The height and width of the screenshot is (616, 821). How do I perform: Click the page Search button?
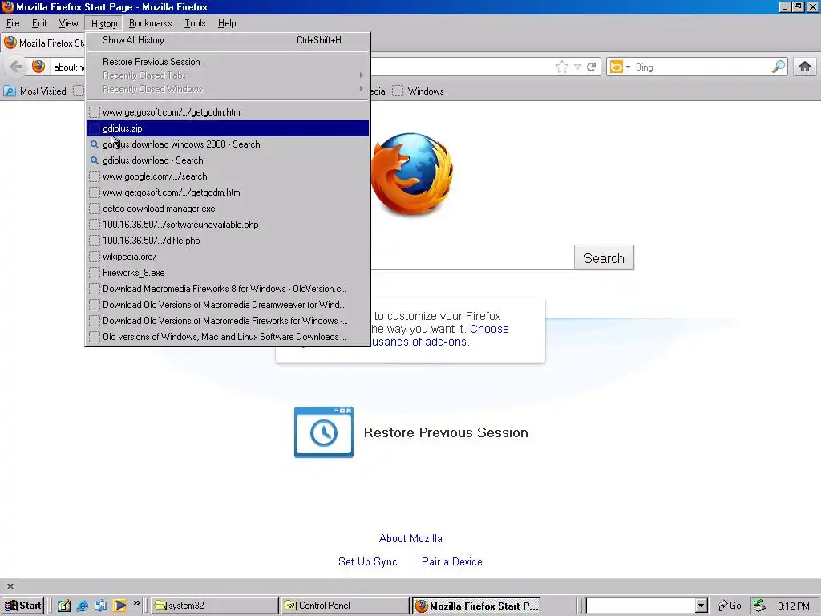(x=604, y=257)
